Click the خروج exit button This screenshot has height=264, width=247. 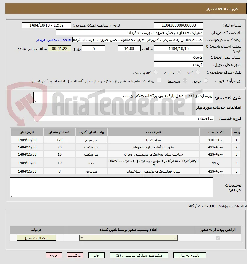[x=54, y=256]
